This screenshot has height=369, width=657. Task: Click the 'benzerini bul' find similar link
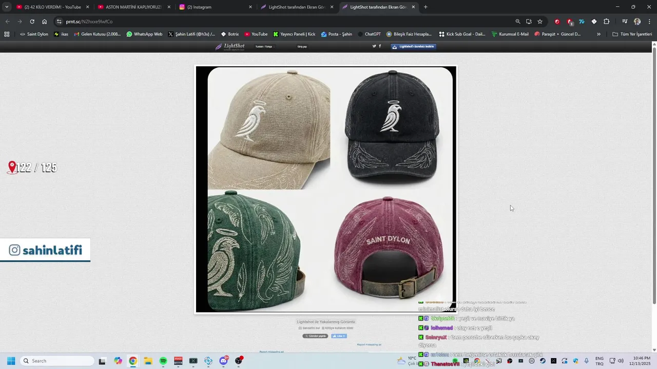310,328
